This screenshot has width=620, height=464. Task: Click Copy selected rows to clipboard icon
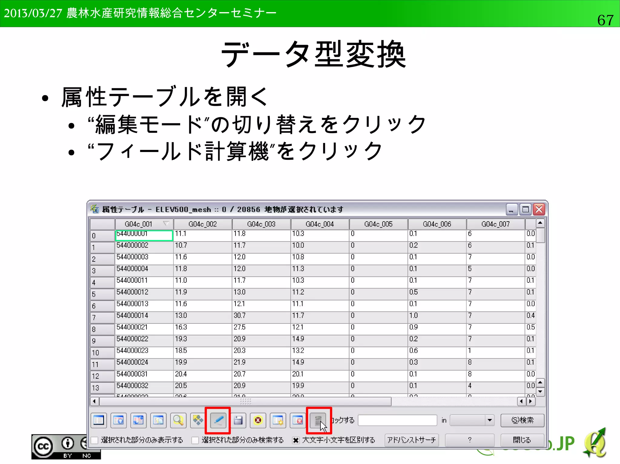tap(158, 420)
